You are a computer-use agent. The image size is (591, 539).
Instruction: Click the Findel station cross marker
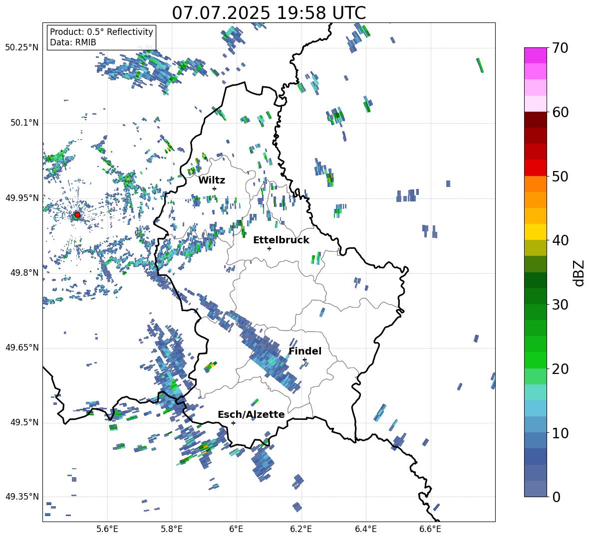(x=304, y=360)
